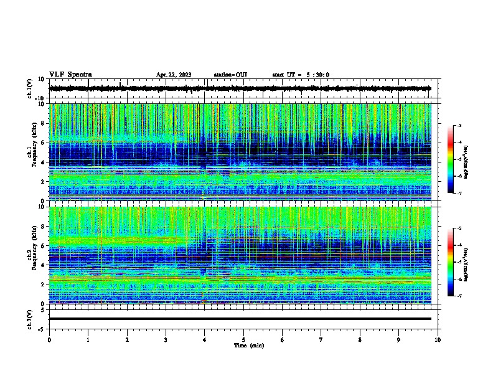The height and width of the screenshot is (381, 493).
Task: Click time axis tick label '9'
Action: pyautogui.click(x=398, y=340)
